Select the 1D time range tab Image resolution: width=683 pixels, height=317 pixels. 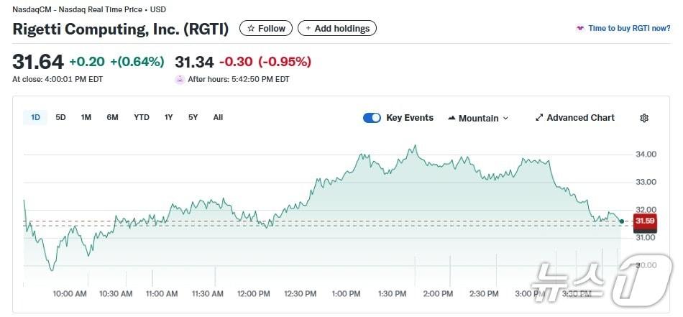click(x=35, y=117)
